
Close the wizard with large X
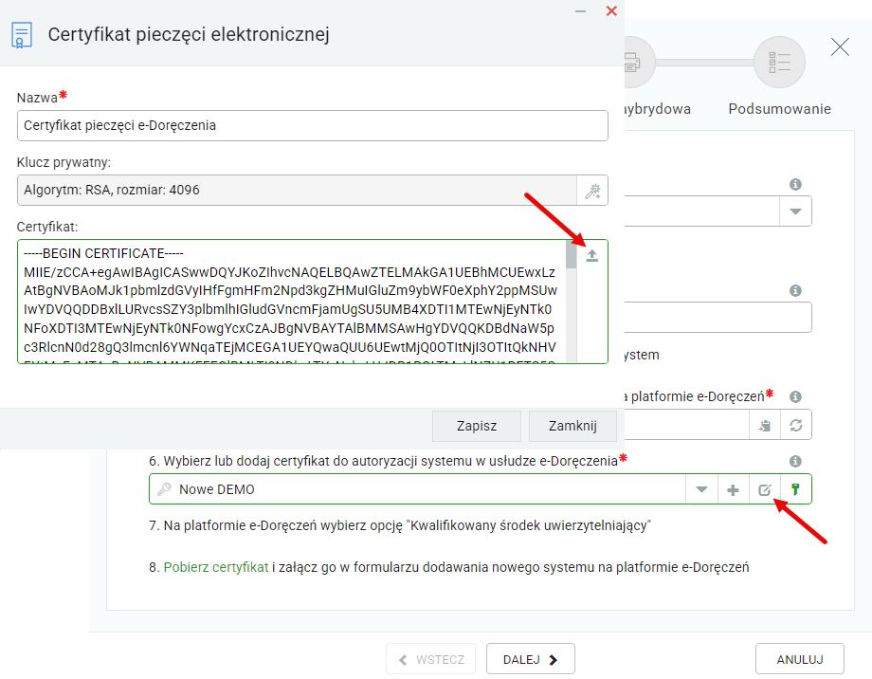click(x=840, y=46)
